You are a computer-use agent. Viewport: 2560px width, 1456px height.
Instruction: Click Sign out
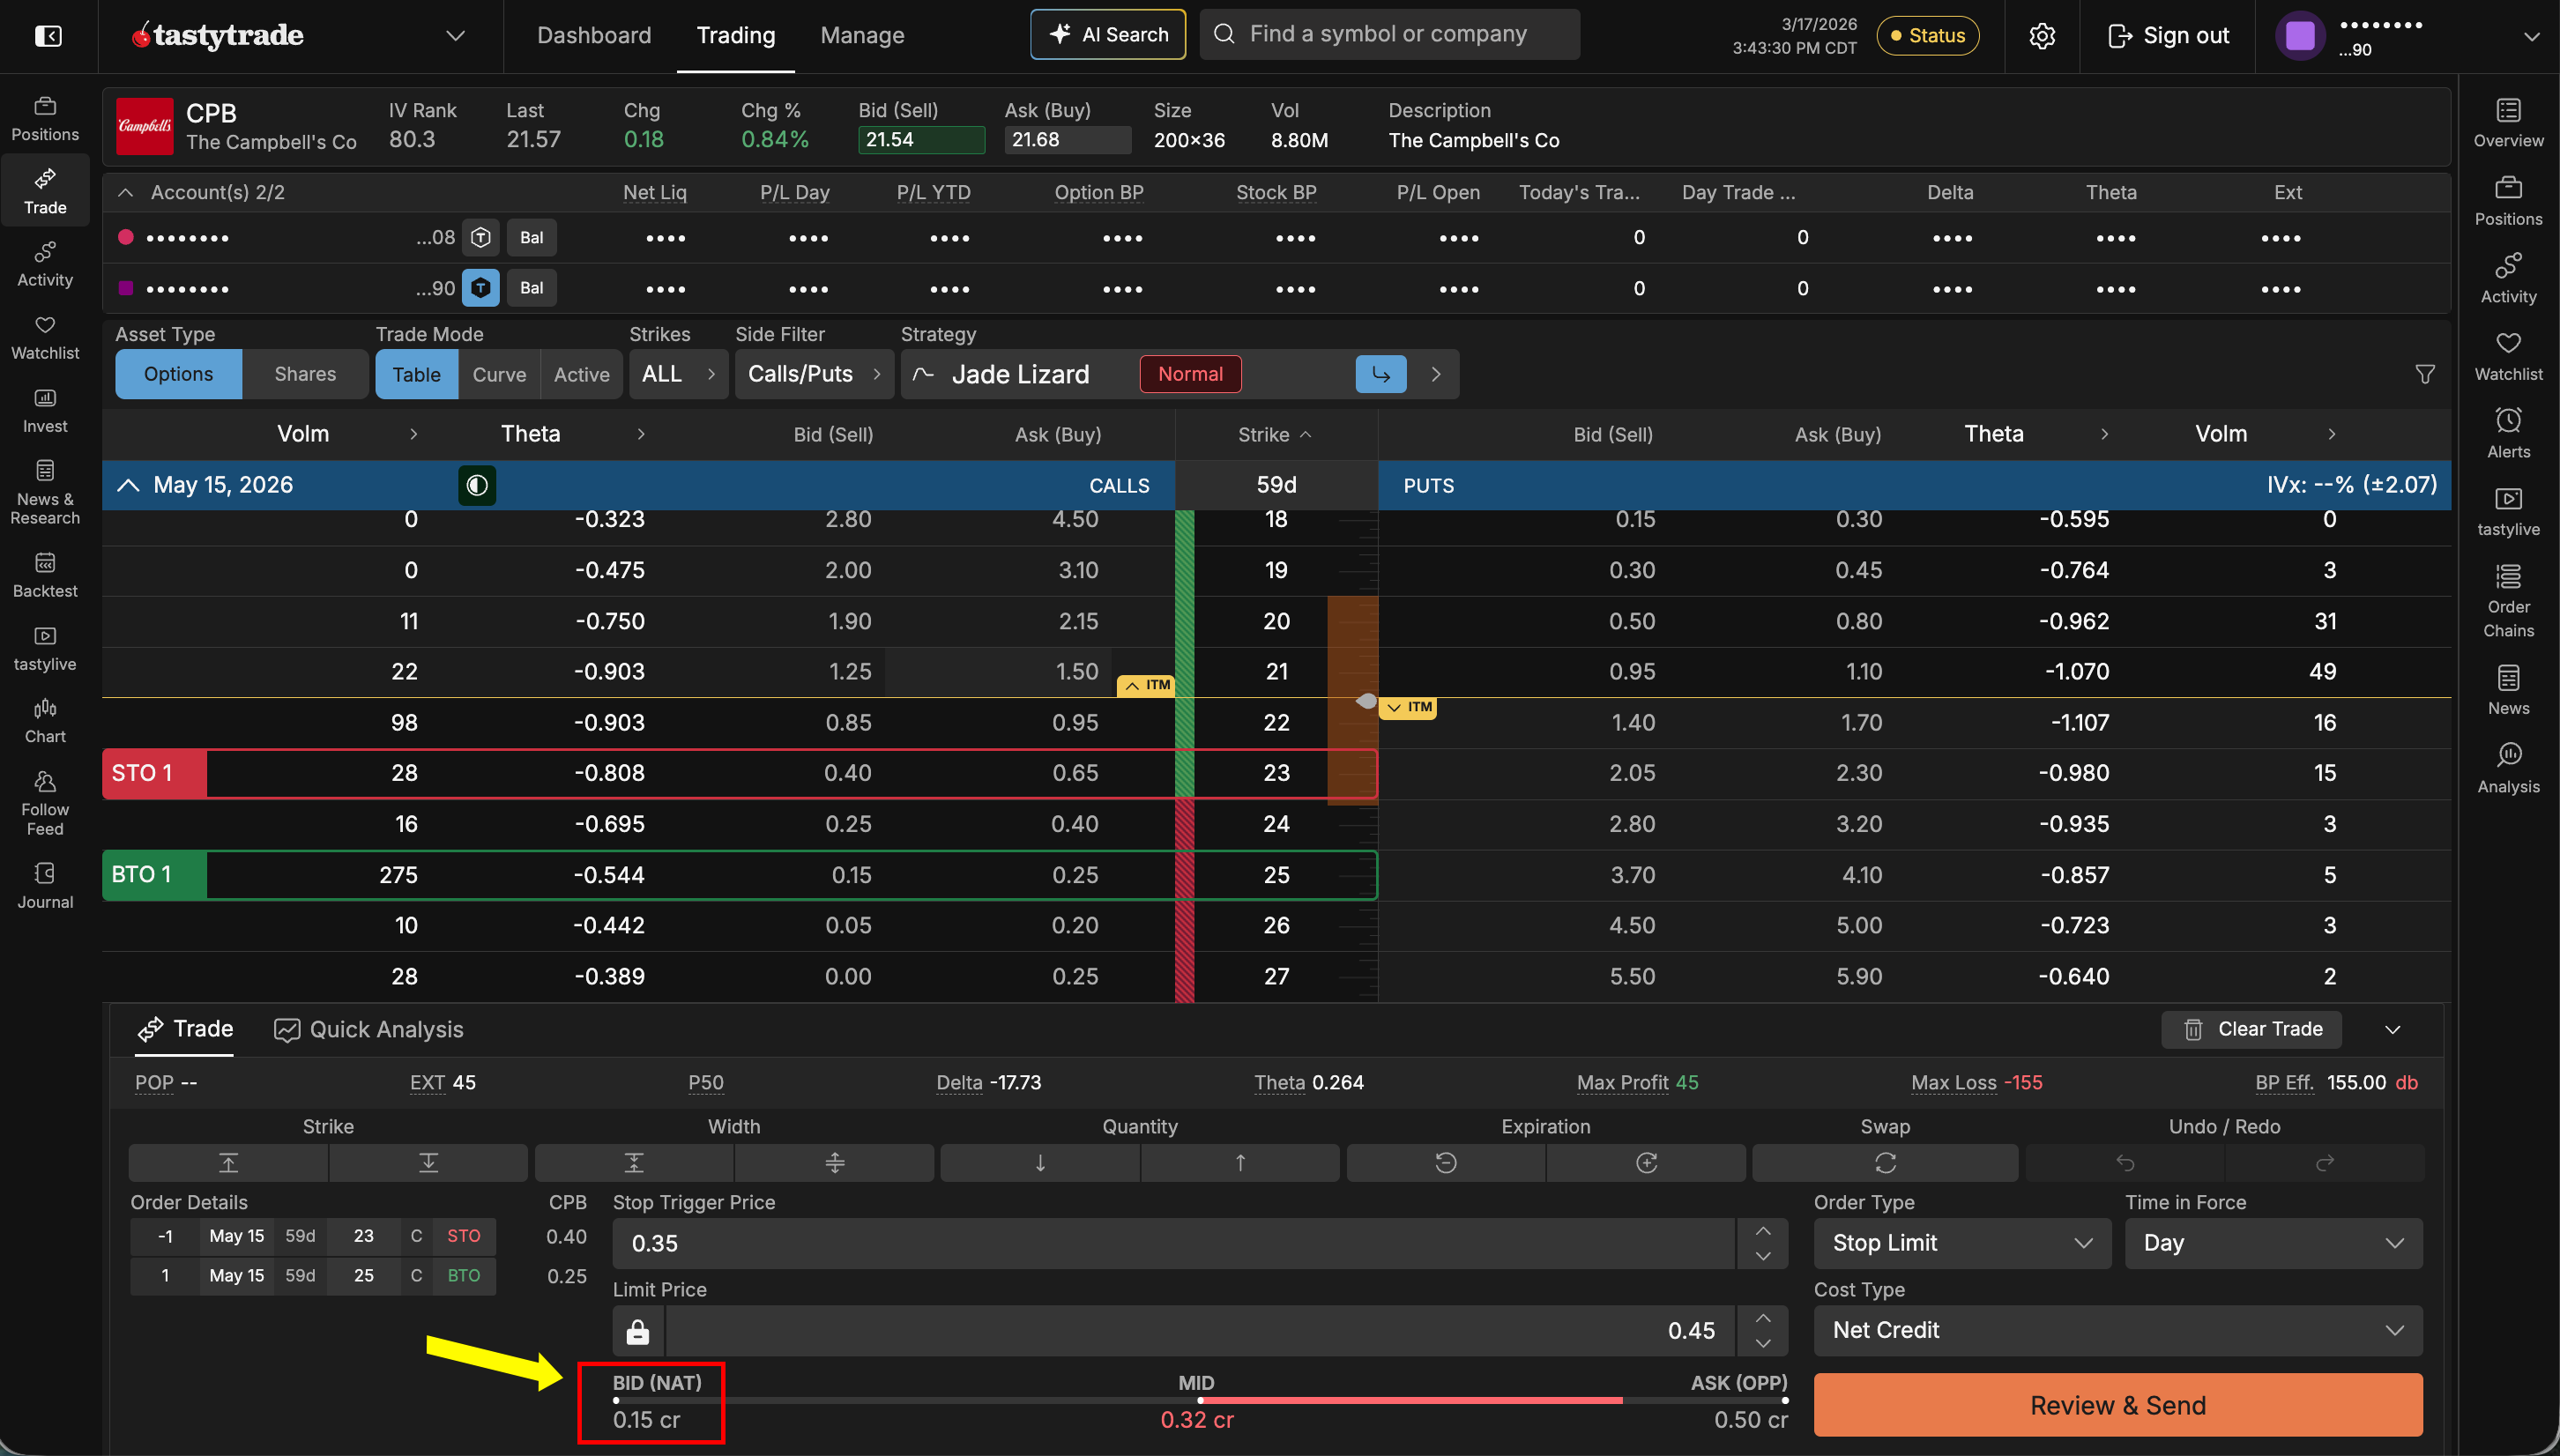pyautogui.click(x=2168, y=36)
